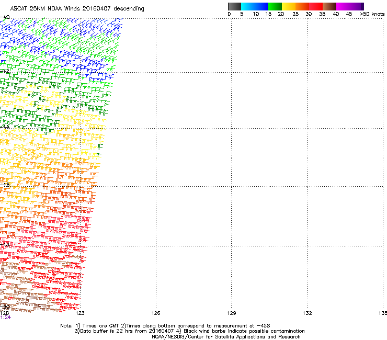The height and width of the screenshot is (340, 387).
Task: Select the red 30-35 knots color segment
Action: (316, 6)
